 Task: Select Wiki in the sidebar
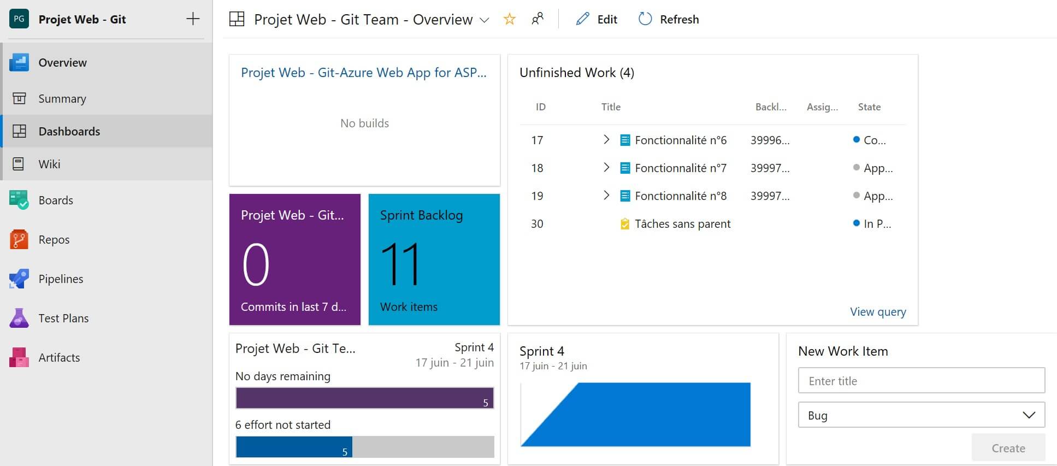click(49, 164)
